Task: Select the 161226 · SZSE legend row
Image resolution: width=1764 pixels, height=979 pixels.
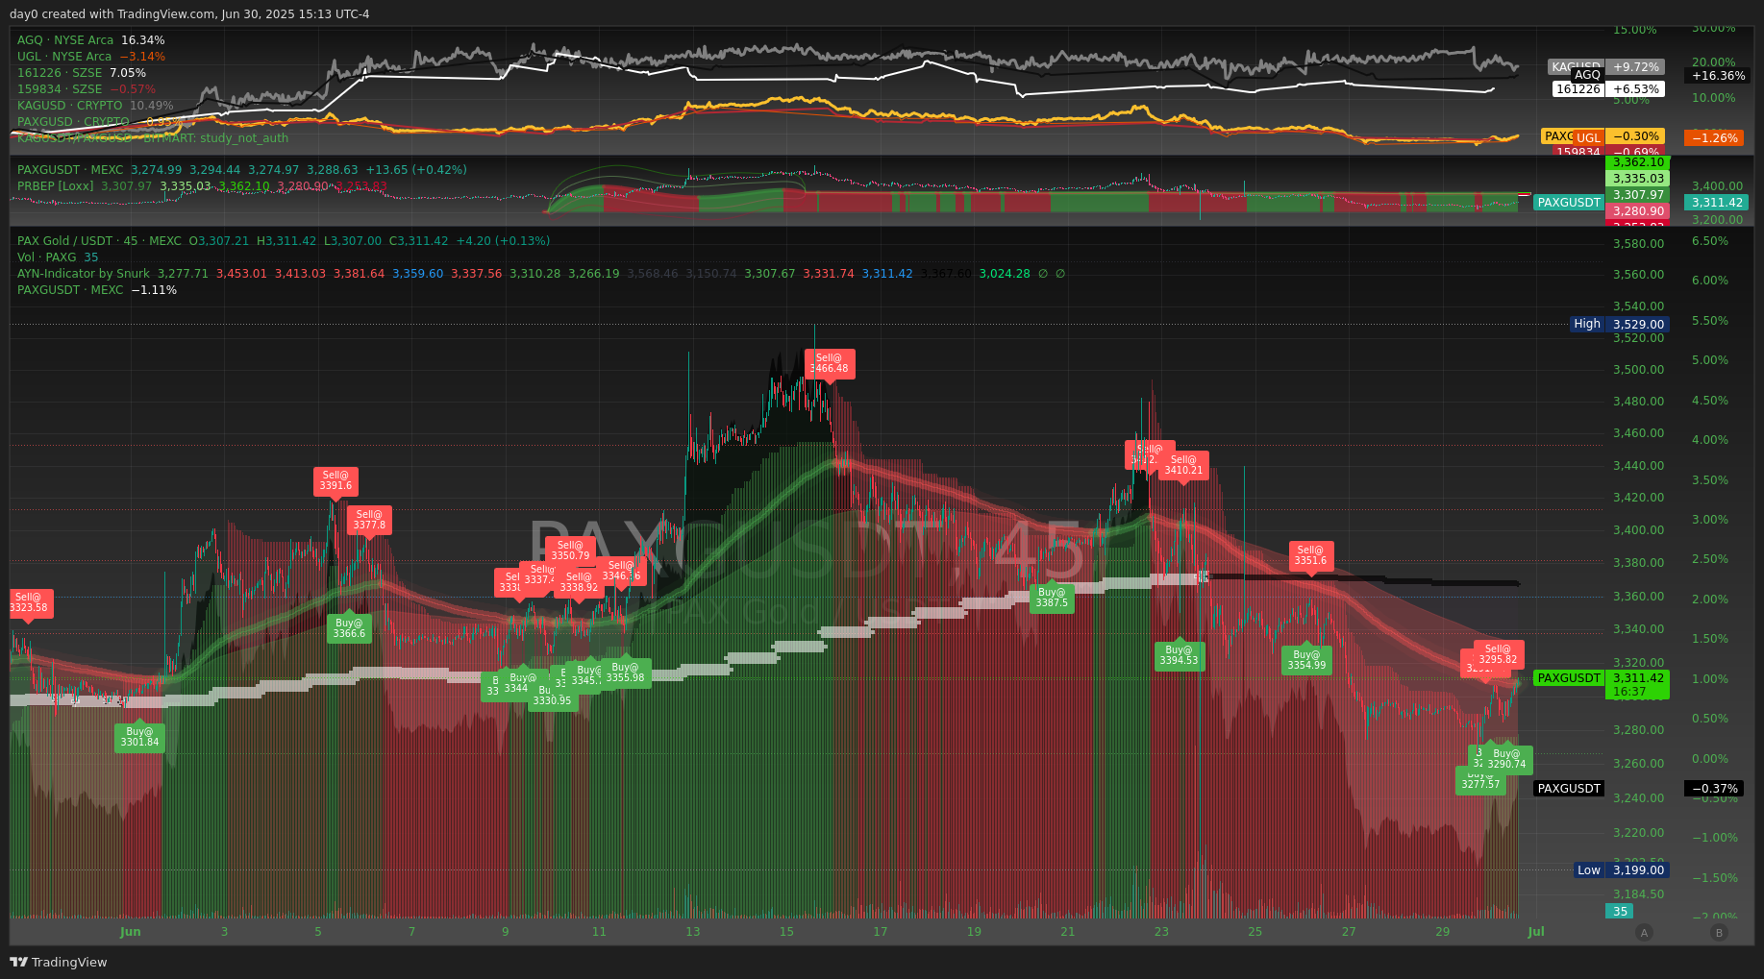Action: coord(82,73)
